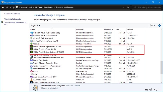Click the Control Panel icon in address bar

pos(17,7)
